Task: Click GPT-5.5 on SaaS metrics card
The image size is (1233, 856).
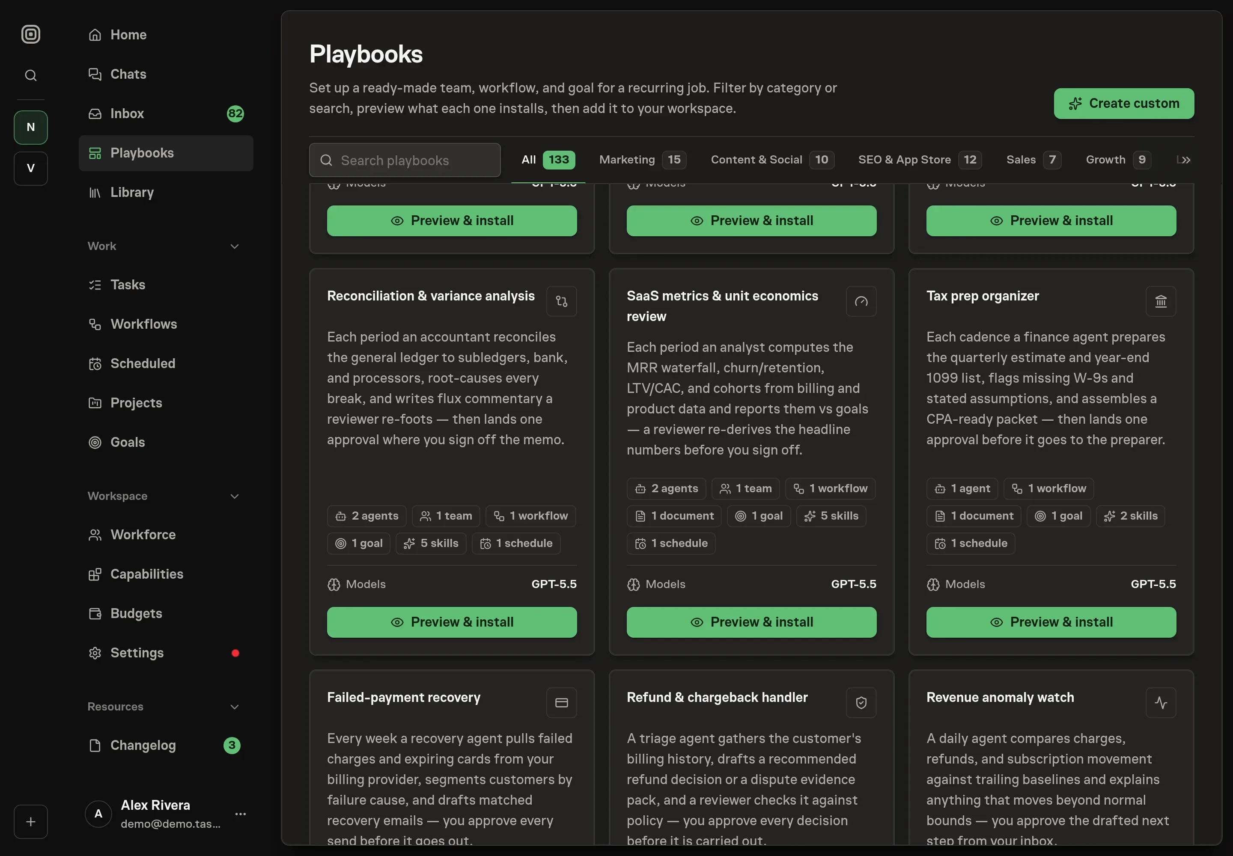Action: (854, 584)
